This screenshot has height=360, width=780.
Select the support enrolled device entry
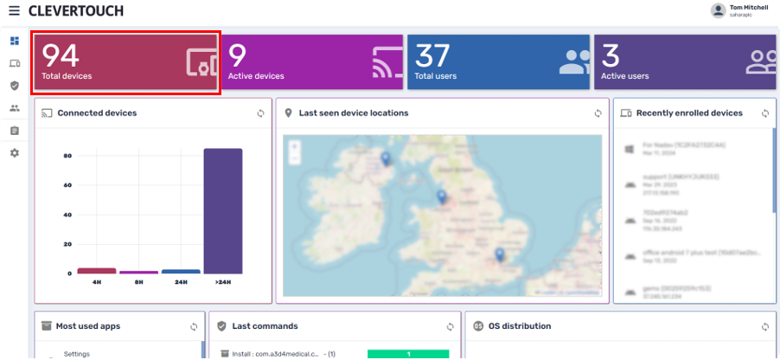(x=692, y=184)
